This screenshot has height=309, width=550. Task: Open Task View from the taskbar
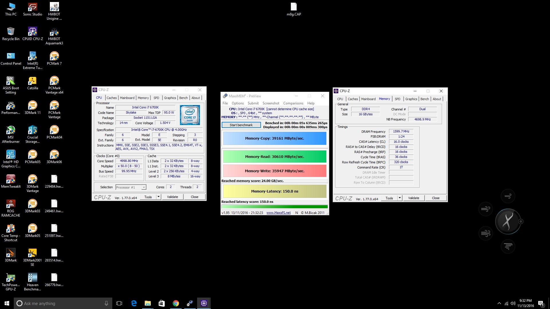pos(119,303)
